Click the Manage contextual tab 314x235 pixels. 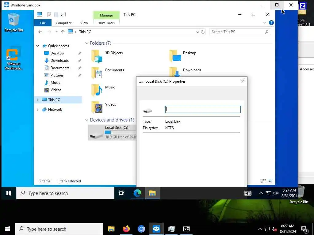pyautogui.click(x=106, y=15)
